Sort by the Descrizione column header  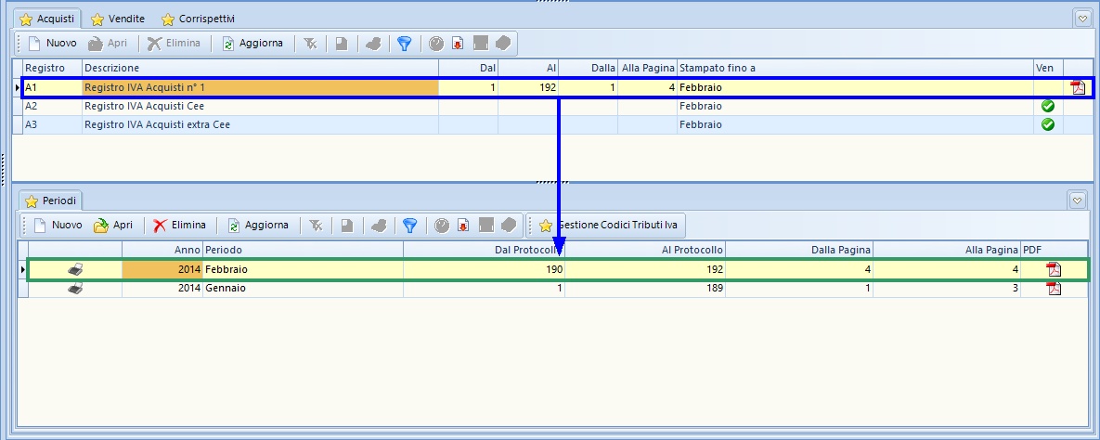point(260,68)
